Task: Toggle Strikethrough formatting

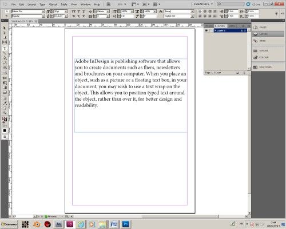Action: point(84,16)
